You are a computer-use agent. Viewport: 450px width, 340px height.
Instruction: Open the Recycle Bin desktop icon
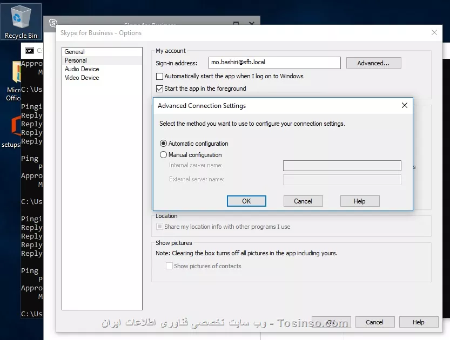21,22
